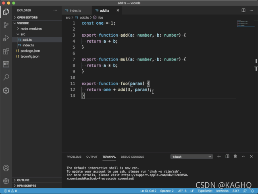
Task: Open Explorer more actions ellipsis
Action: click(55, 10)
